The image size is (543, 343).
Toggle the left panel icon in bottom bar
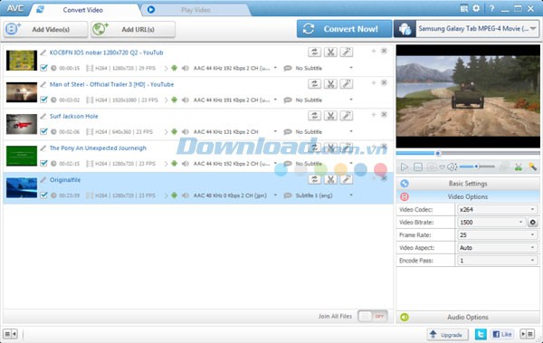[10, 334]
